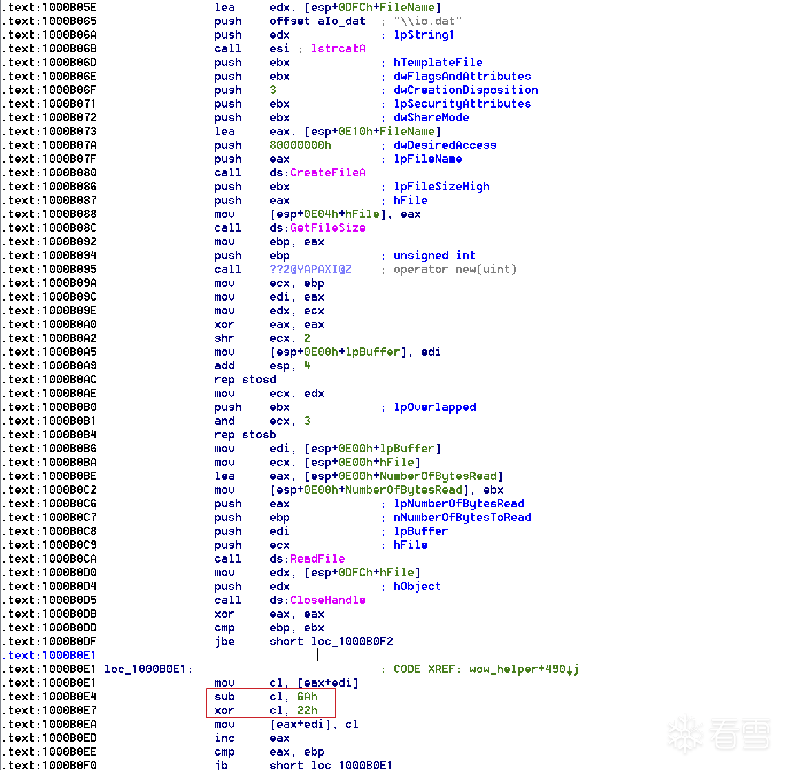Screen dimensions: 785x770
Task: Click the dwCreationDisposition comment
Action: (466, 90)
